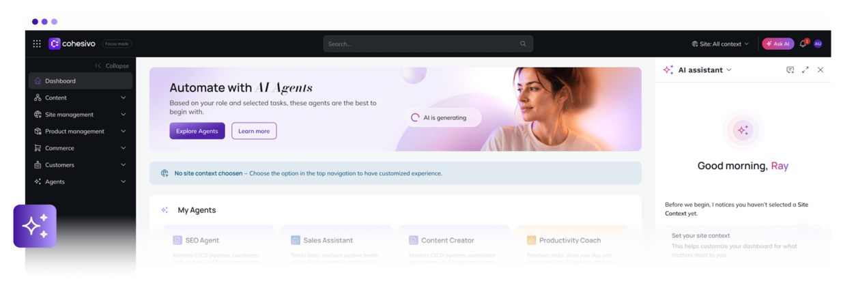Open the Site: All context dropdown

720,44
